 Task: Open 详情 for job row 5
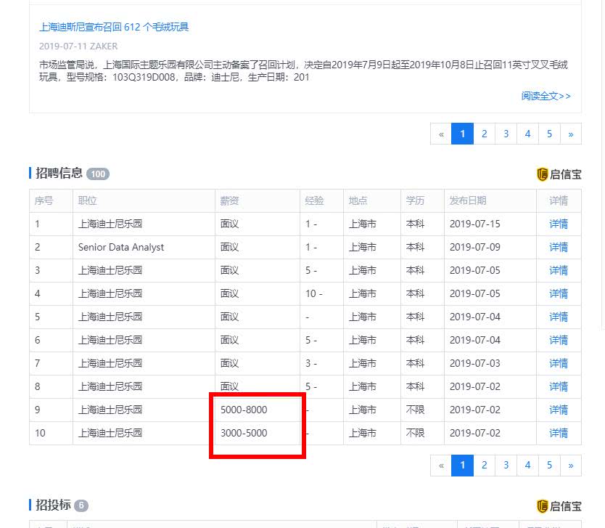pos(559,317)
